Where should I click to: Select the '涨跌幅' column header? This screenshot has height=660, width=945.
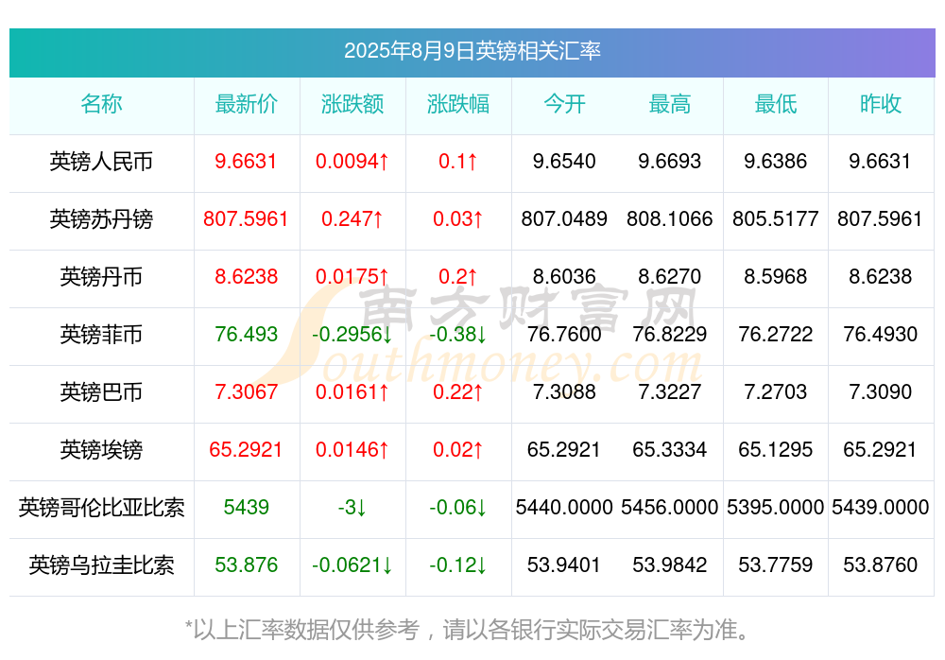(x=458, y=104)
